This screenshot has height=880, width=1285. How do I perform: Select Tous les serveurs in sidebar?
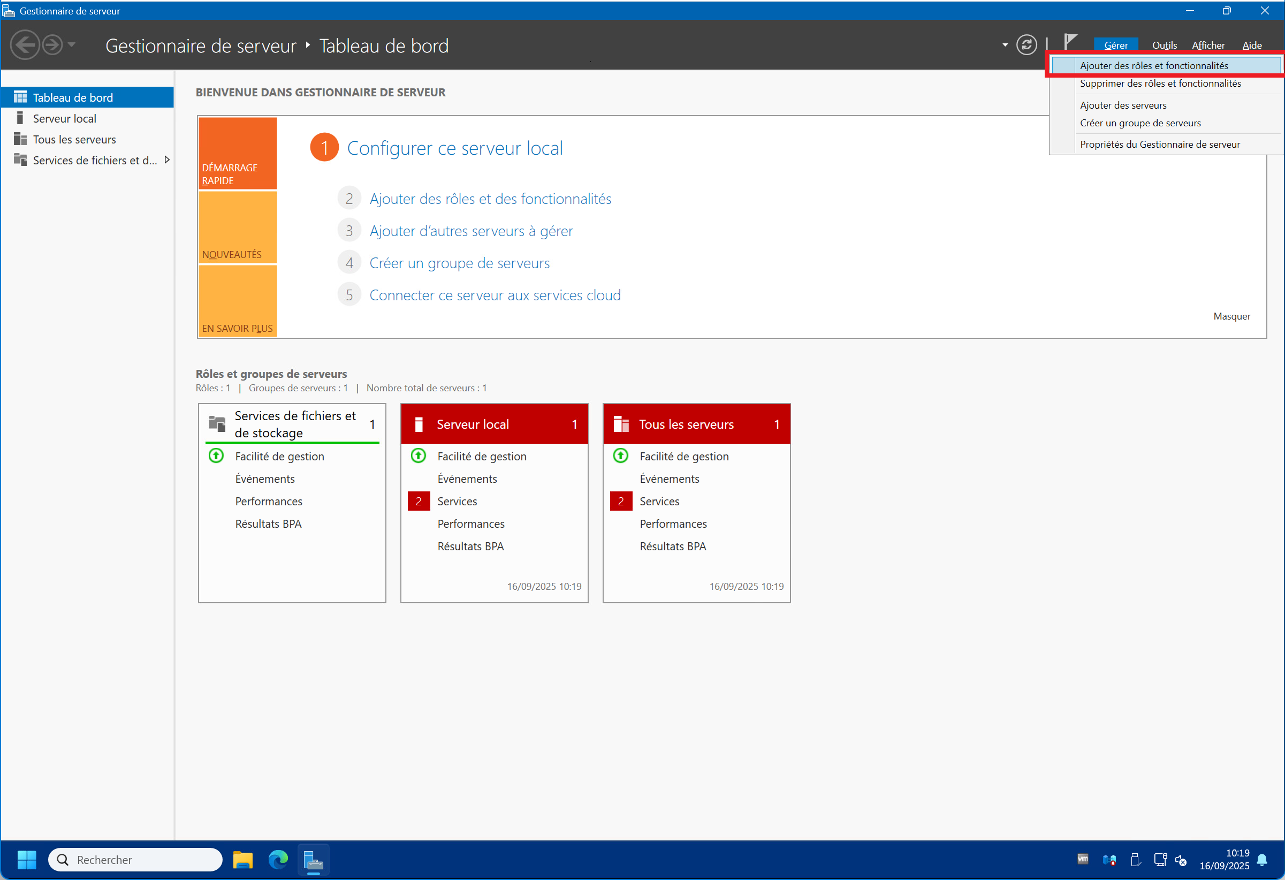pyautogui.click(x=74, y=139)
